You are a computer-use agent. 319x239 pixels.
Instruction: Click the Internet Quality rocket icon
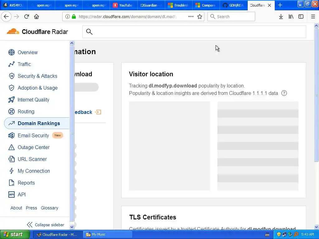(12, 100)
